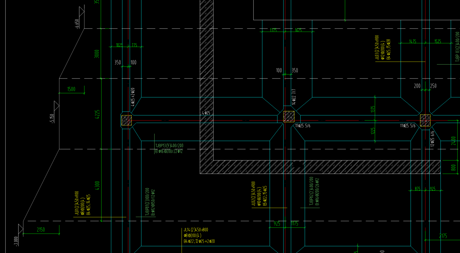Click the 1625 dimension text
Screen dimensions: 460x253
click(x=298, y=30)
